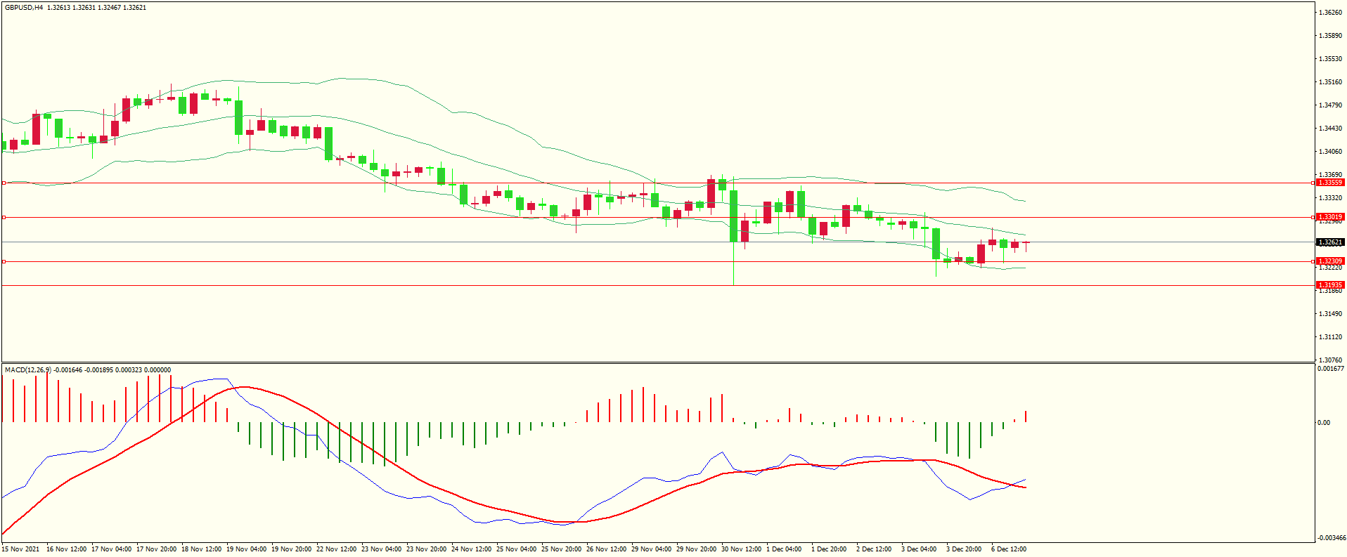Select the right handle of the 1.32309 line
This screenshot has width=1347, height=557.
[x=1313, y=261]
